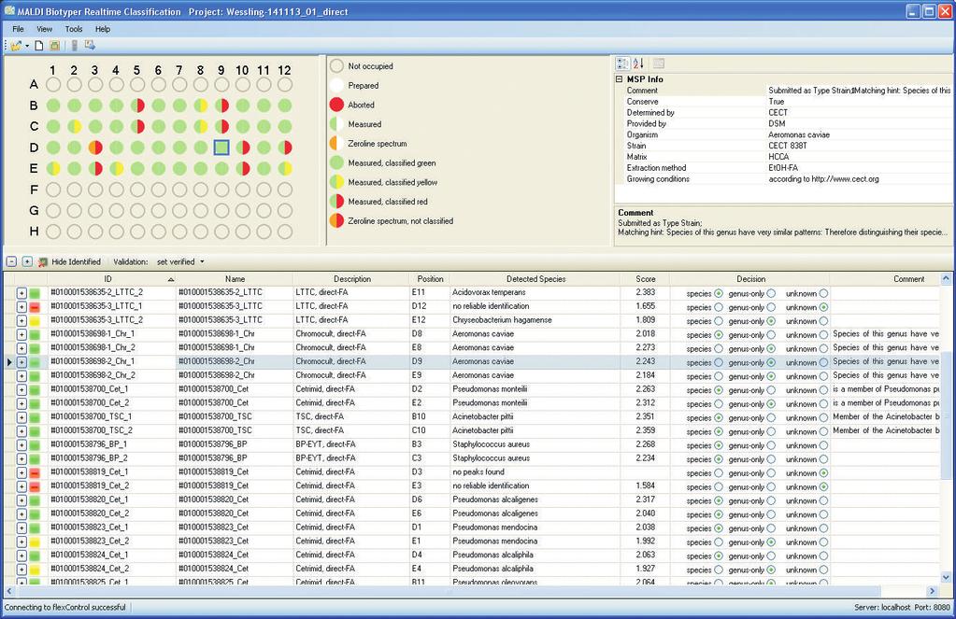Select the orange-red spot D3 on target plate

[95, 148]
